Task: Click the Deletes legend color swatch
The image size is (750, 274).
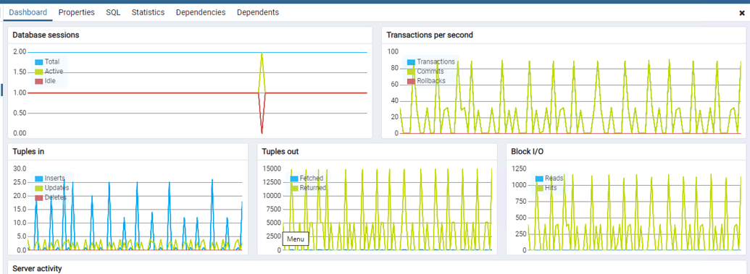Action: [39, 197]
